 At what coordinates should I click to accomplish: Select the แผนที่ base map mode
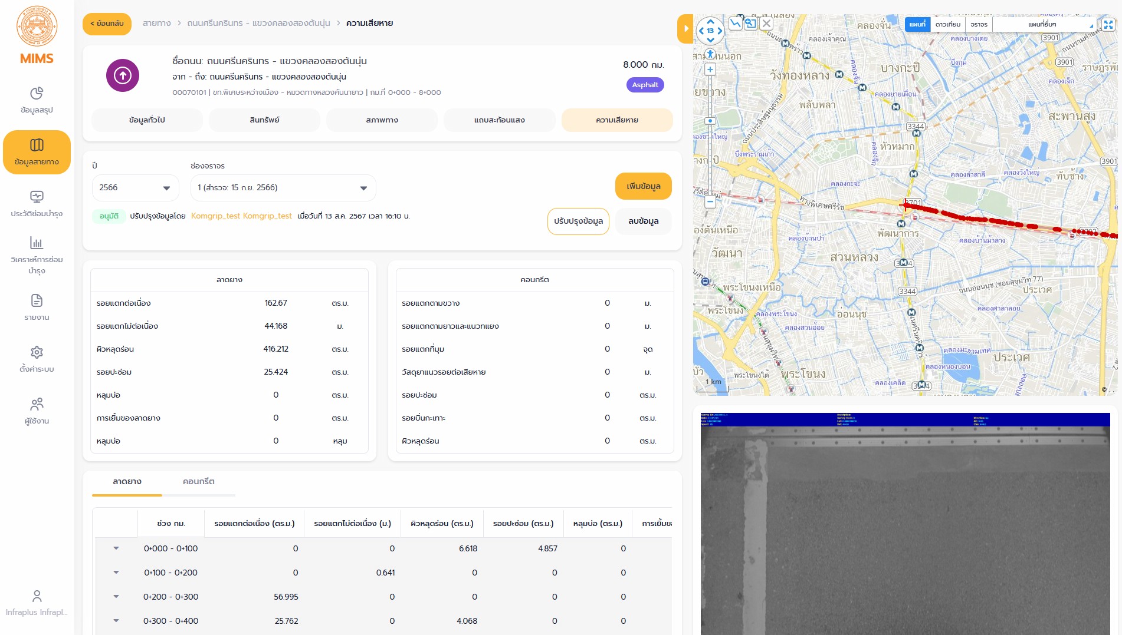(917, 24)
